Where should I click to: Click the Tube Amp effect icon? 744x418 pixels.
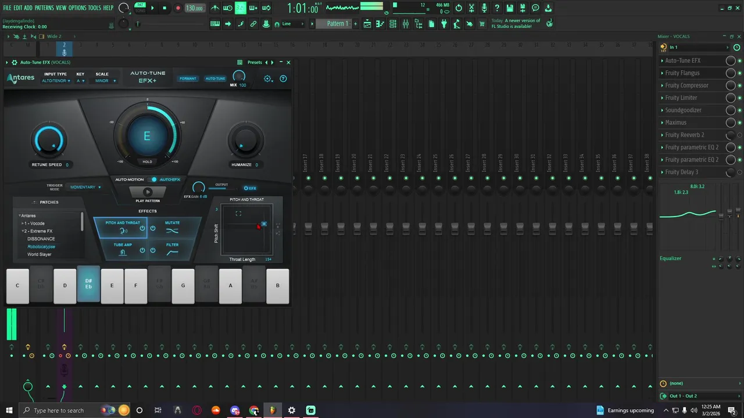(123, 253)
